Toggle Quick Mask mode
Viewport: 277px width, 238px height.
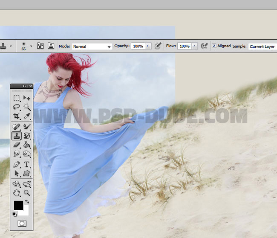tap(22, 223)
